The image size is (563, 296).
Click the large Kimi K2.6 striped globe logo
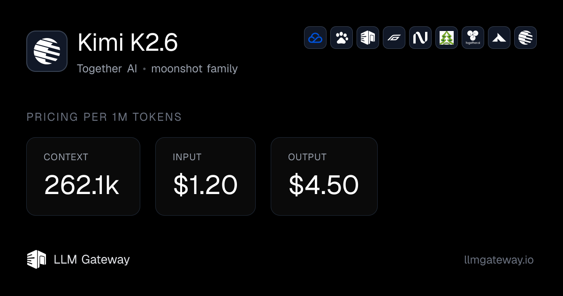click(x=47, y=51)
